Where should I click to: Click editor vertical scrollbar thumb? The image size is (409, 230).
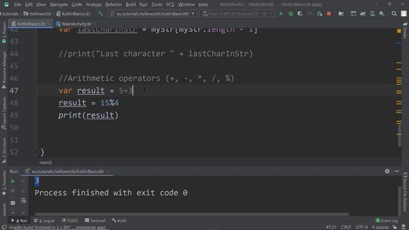click(x=399, y=135)
